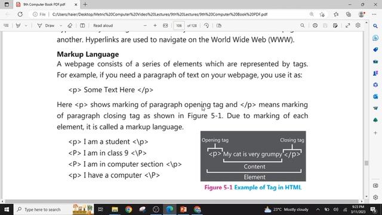Viewport: 382px width, 215px height.
Task: Switch to 9th Computer Book PDF tab
Action: click(44, 4)
